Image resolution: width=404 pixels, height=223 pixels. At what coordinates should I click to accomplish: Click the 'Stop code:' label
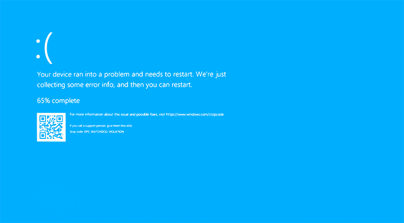pyautogui.click(x=76, y=132)
